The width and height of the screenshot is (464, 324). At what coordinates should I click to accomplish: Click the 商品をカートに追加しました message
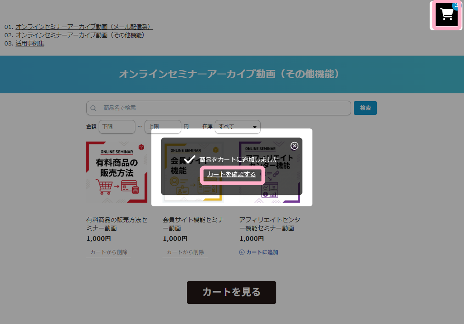(239, 159)
